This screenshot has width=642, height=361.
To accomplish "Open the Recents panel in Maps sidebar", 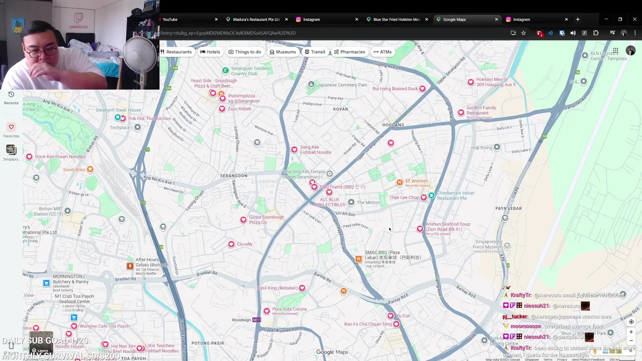I will (11, 98).
